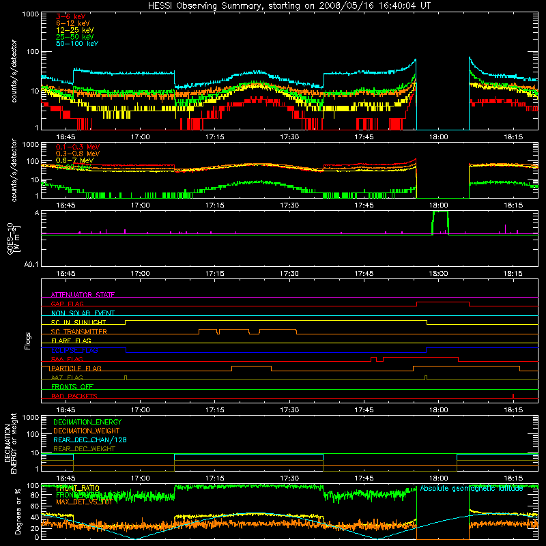Viewport: 546px width, 546px height.
Task: Click the SC_IN_SUNLIGHT flag label
Action: [78, 322]
